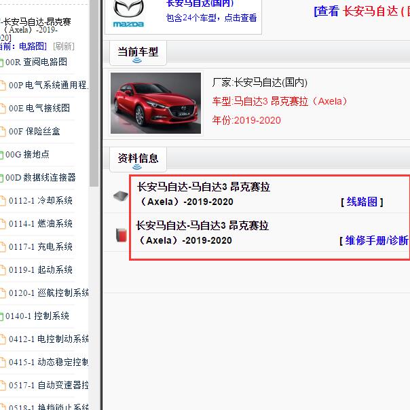The width and height of the screenshot is (410, 410).
Task: Click folder icon beside 00E 电气接线图
Action: pos(3,109)
